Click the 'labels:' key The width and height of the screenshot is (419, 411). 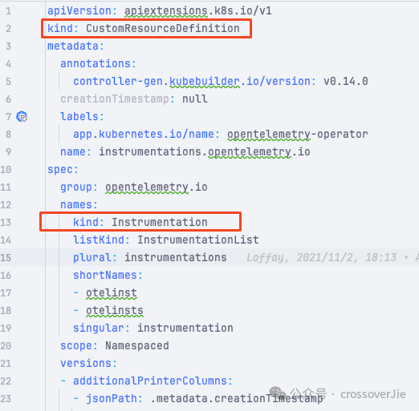pyautogui.click(x=82, y=116)
